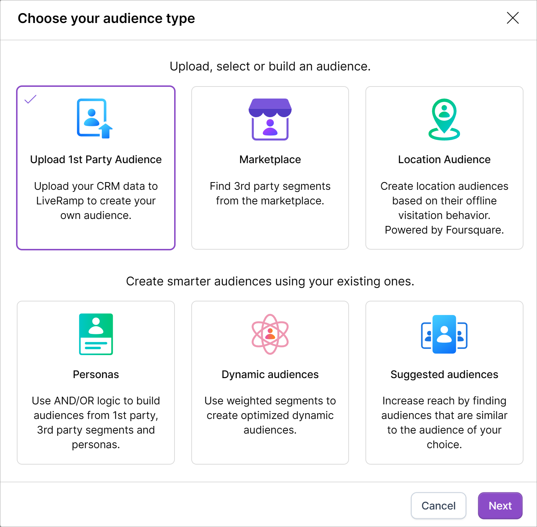Cancel the audience type selection
Image resolution: width=537 pixels, height=527 pixels.
point(438,505)
